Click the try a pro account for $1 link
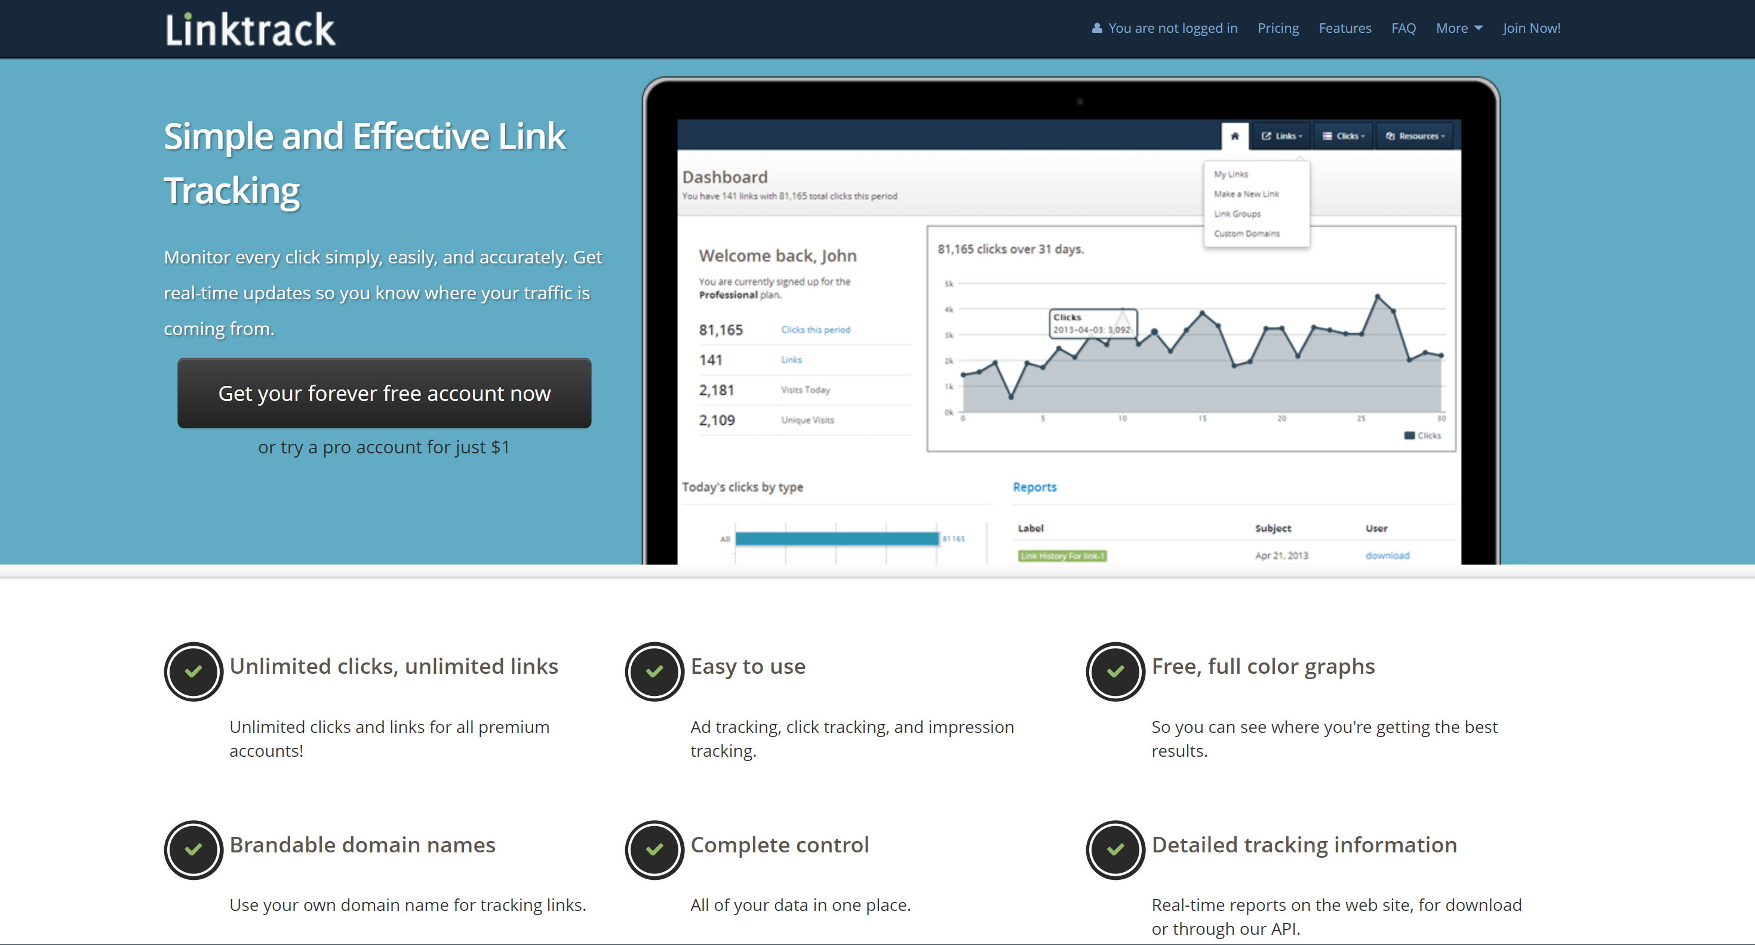1755x945 pixels. 383,447
